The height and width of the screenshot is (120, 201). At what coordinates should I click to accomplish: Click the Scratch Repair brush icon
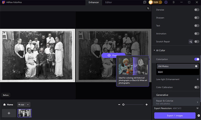pyautogui.click(x=191, y=42)
